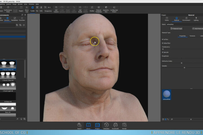The image size is (203, 135).
Task: Activate the Move Tool
Action: (27, 9)
